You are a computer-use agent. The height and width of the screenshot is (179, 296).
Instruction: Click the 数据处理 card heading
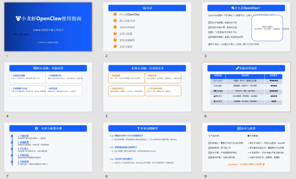pos(152,76)
